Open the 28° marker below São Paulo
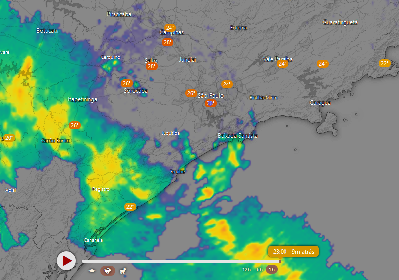This screenshot has height=280, width=399. click(210, 103)
